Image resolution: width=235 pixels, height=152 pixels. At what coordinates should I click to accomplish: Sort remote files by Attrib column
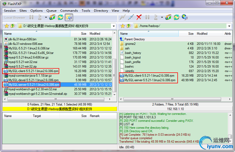(x=227, y=34)
